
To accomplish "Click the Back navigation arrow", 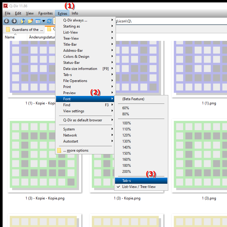I will coord(6,21).
